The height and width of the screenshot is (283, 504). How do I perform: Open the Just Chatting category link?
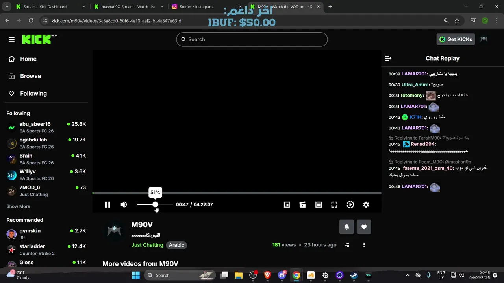(147, 245)
